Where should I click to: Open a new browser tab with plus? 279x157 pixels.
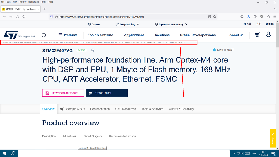(44, 9)
